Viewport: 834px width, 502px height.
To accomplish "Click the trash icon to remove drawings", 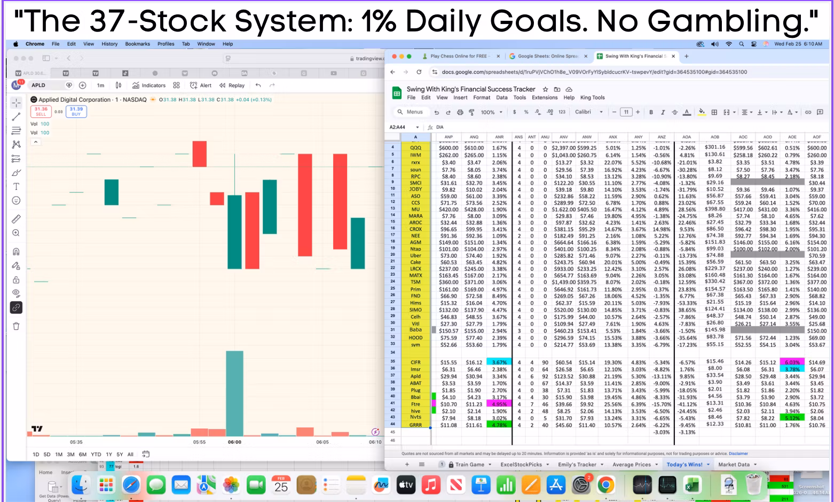I will (16, 326).
